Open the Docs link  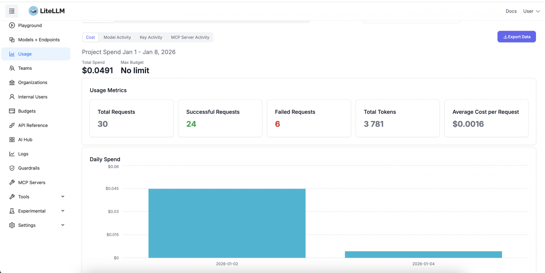[x=511, y=11]
